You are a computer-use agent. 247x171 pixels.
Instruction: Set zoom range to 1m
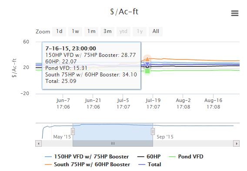click(91, 31)
